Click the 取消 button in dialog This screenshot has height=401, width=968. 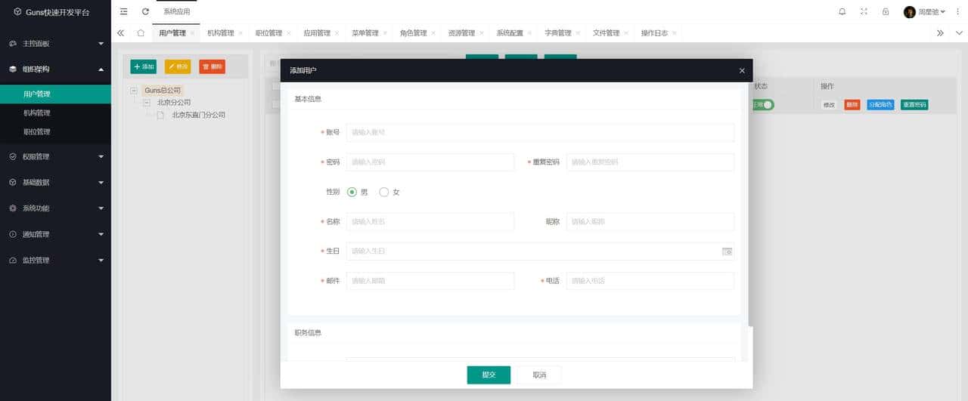(x=539, y=375)
